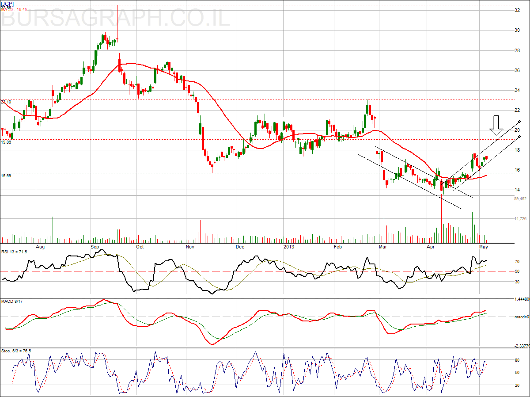Screen dimensions: 530x397
Task: Select the Sep month marker on time axis
Action: (x=95, y=246)
